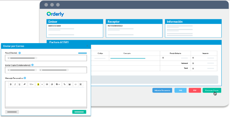This screenshot has width=230, height=117.
Task: Click the yellow highlighted A color button
Action: coord(38,84)
